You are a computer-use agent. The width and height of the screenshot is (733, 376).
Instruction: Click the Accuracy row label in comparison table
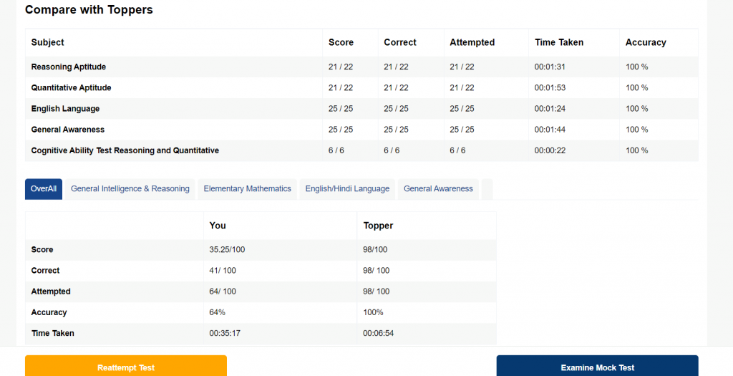tap(49, 312)
